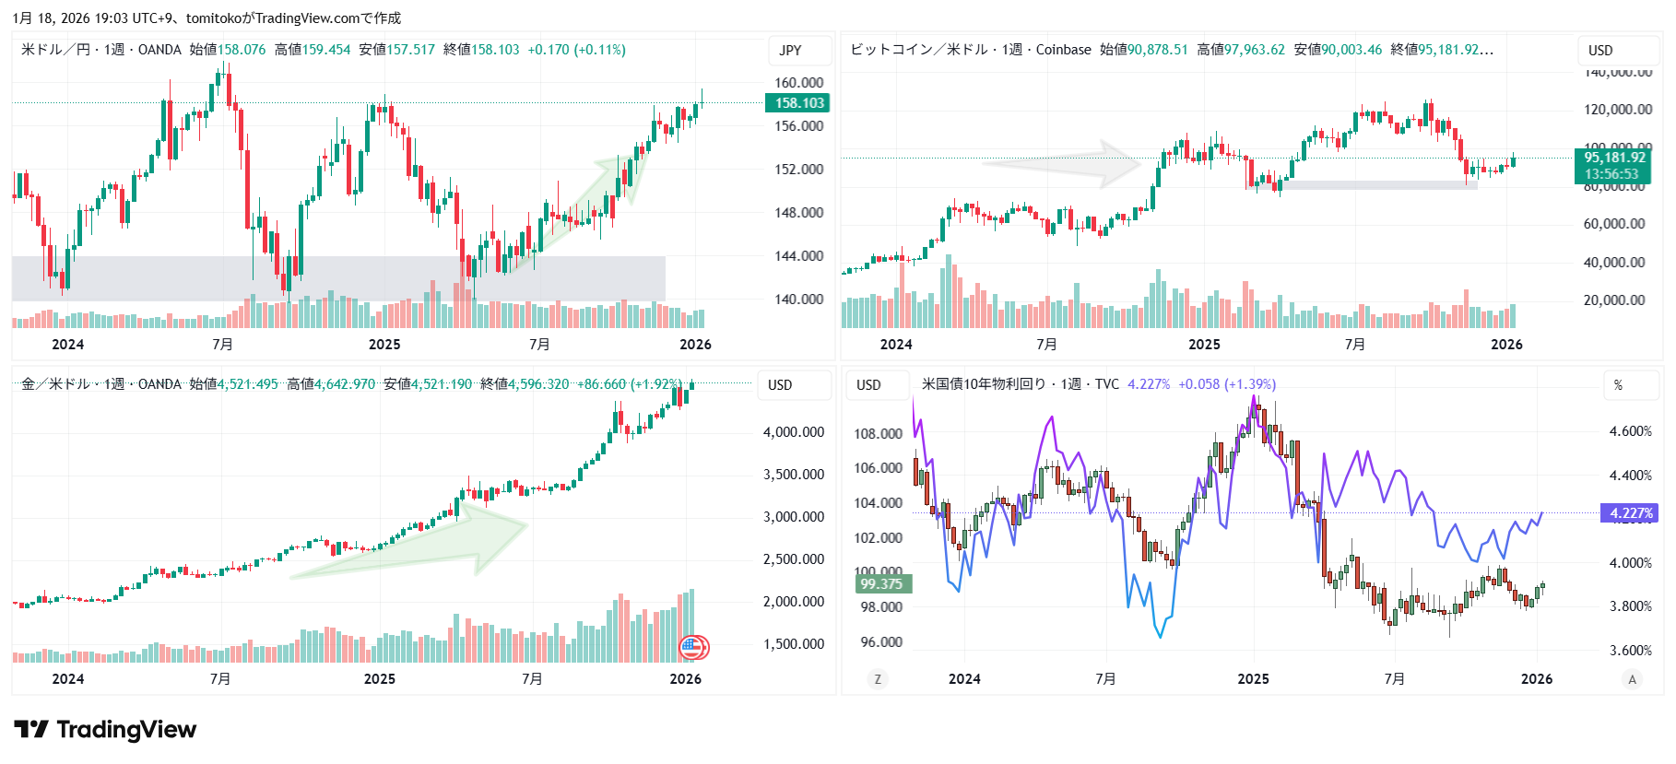Viewport: 1676px width, 764px height.
Task: Open the USD selector on gold chart
Action: click(x=780, y=385)
